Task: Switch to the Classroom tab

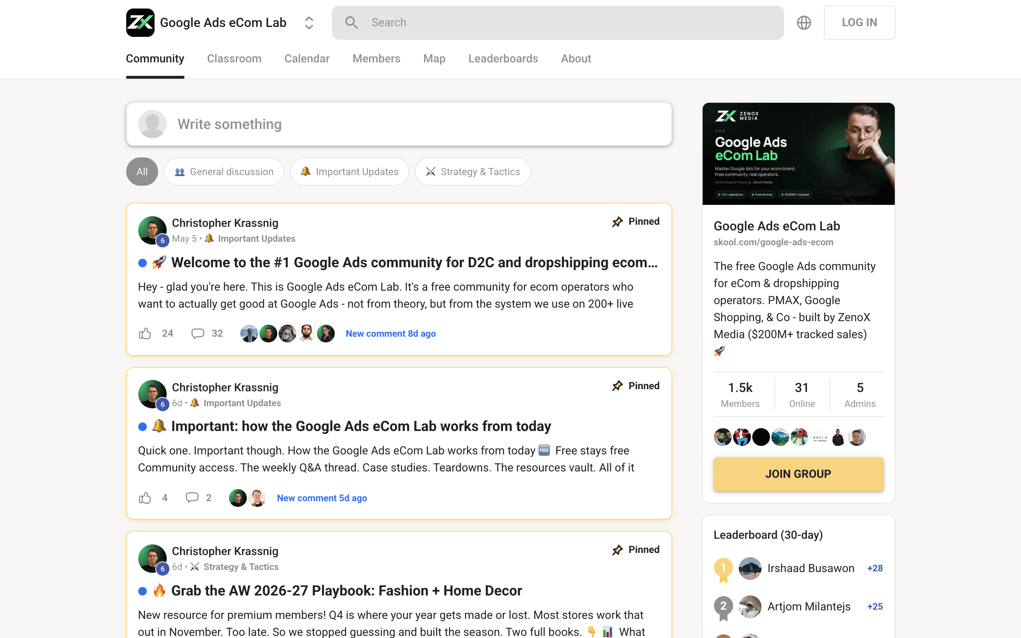Action: 234,58
